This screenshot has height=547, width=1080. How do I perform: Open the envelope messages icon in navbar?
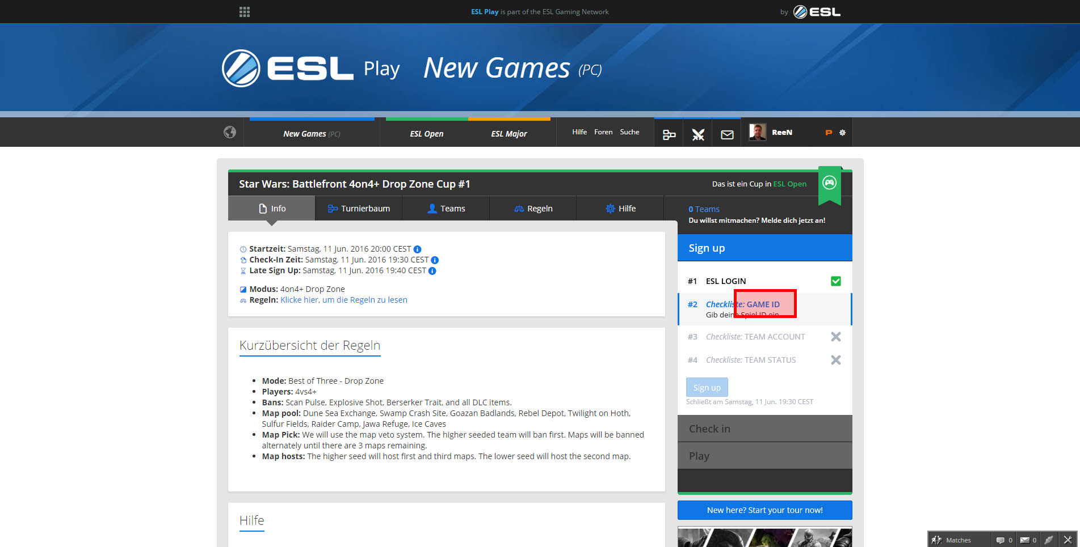pyautogui.click(x=727, y=135)
